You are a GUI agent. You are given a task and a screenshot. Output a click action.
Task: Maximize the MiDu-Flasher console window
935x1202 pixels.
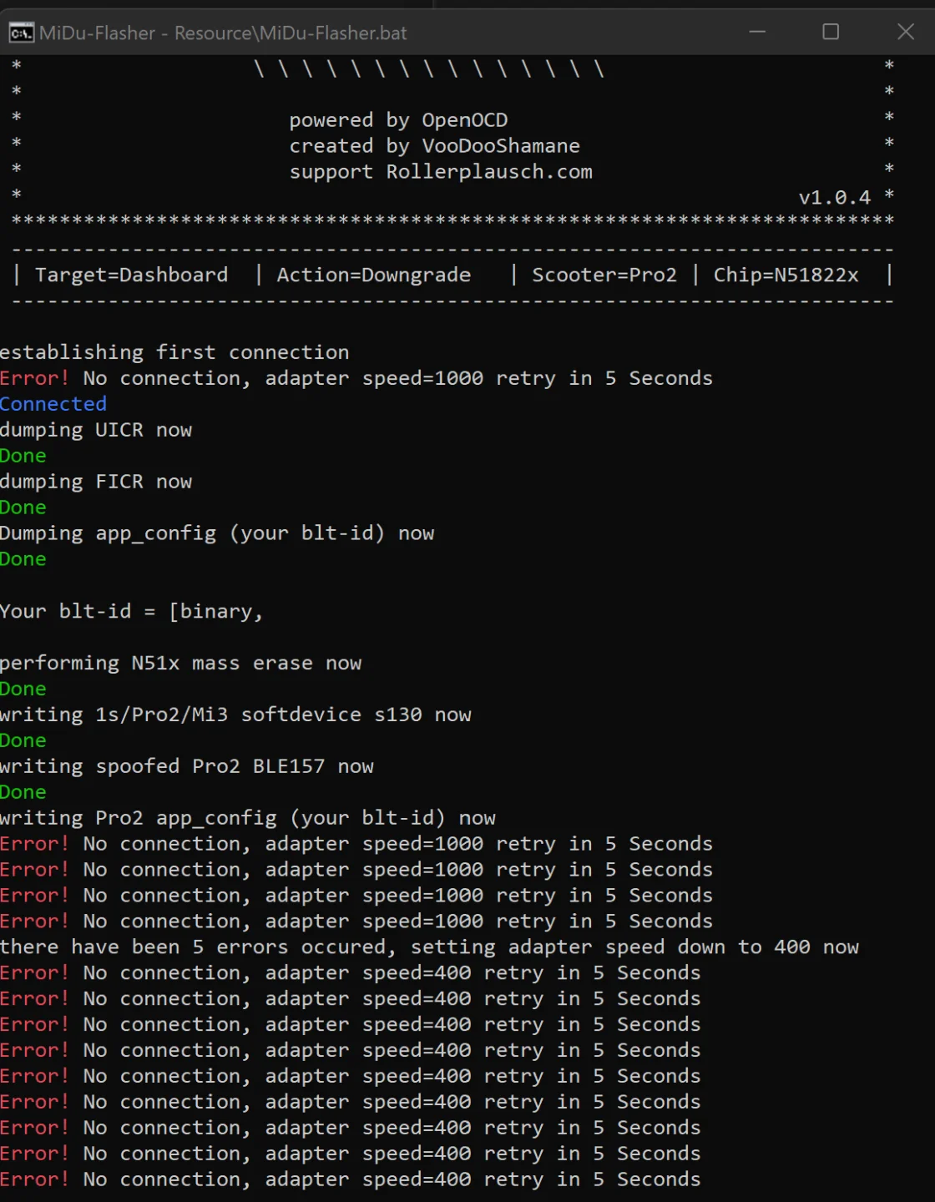(x=831, y=32)
